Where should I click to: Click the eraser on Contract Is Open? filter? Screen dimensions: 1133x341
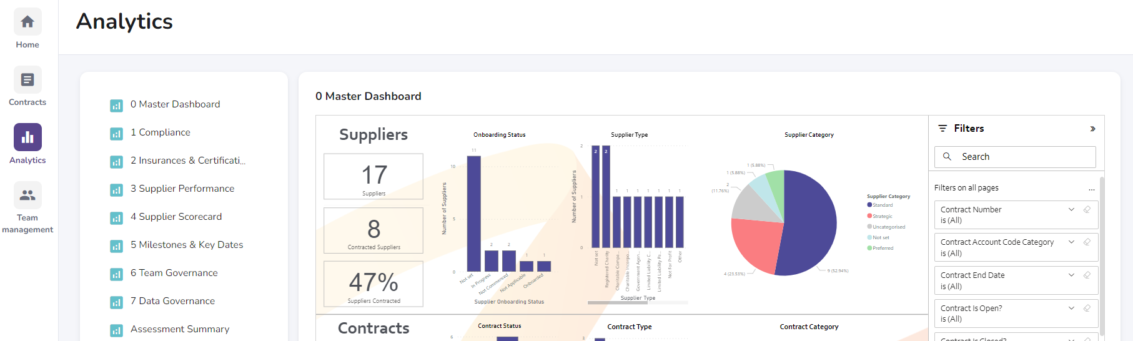[x=1087, y=308]
